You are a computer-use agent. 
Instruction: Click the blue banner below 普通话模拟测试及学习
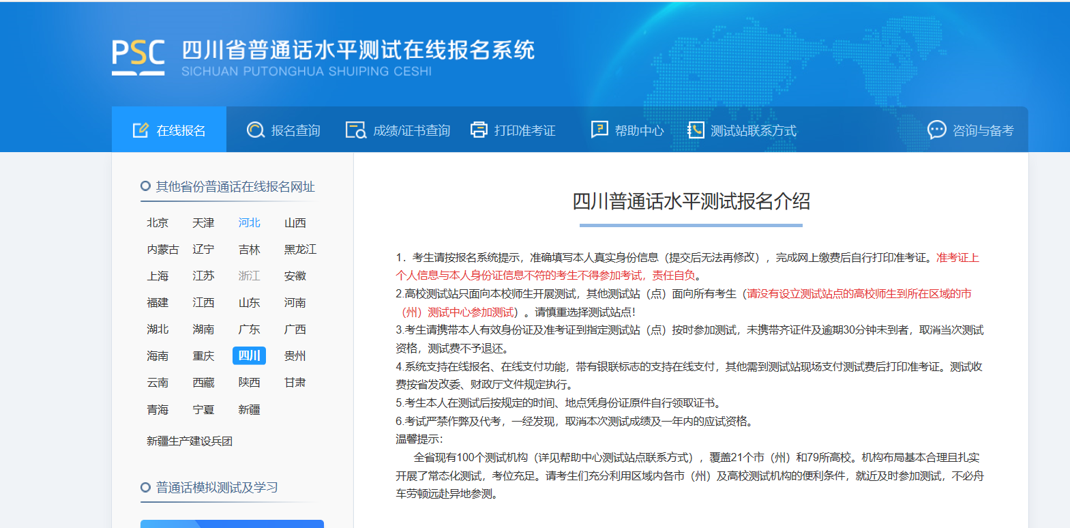232,524
